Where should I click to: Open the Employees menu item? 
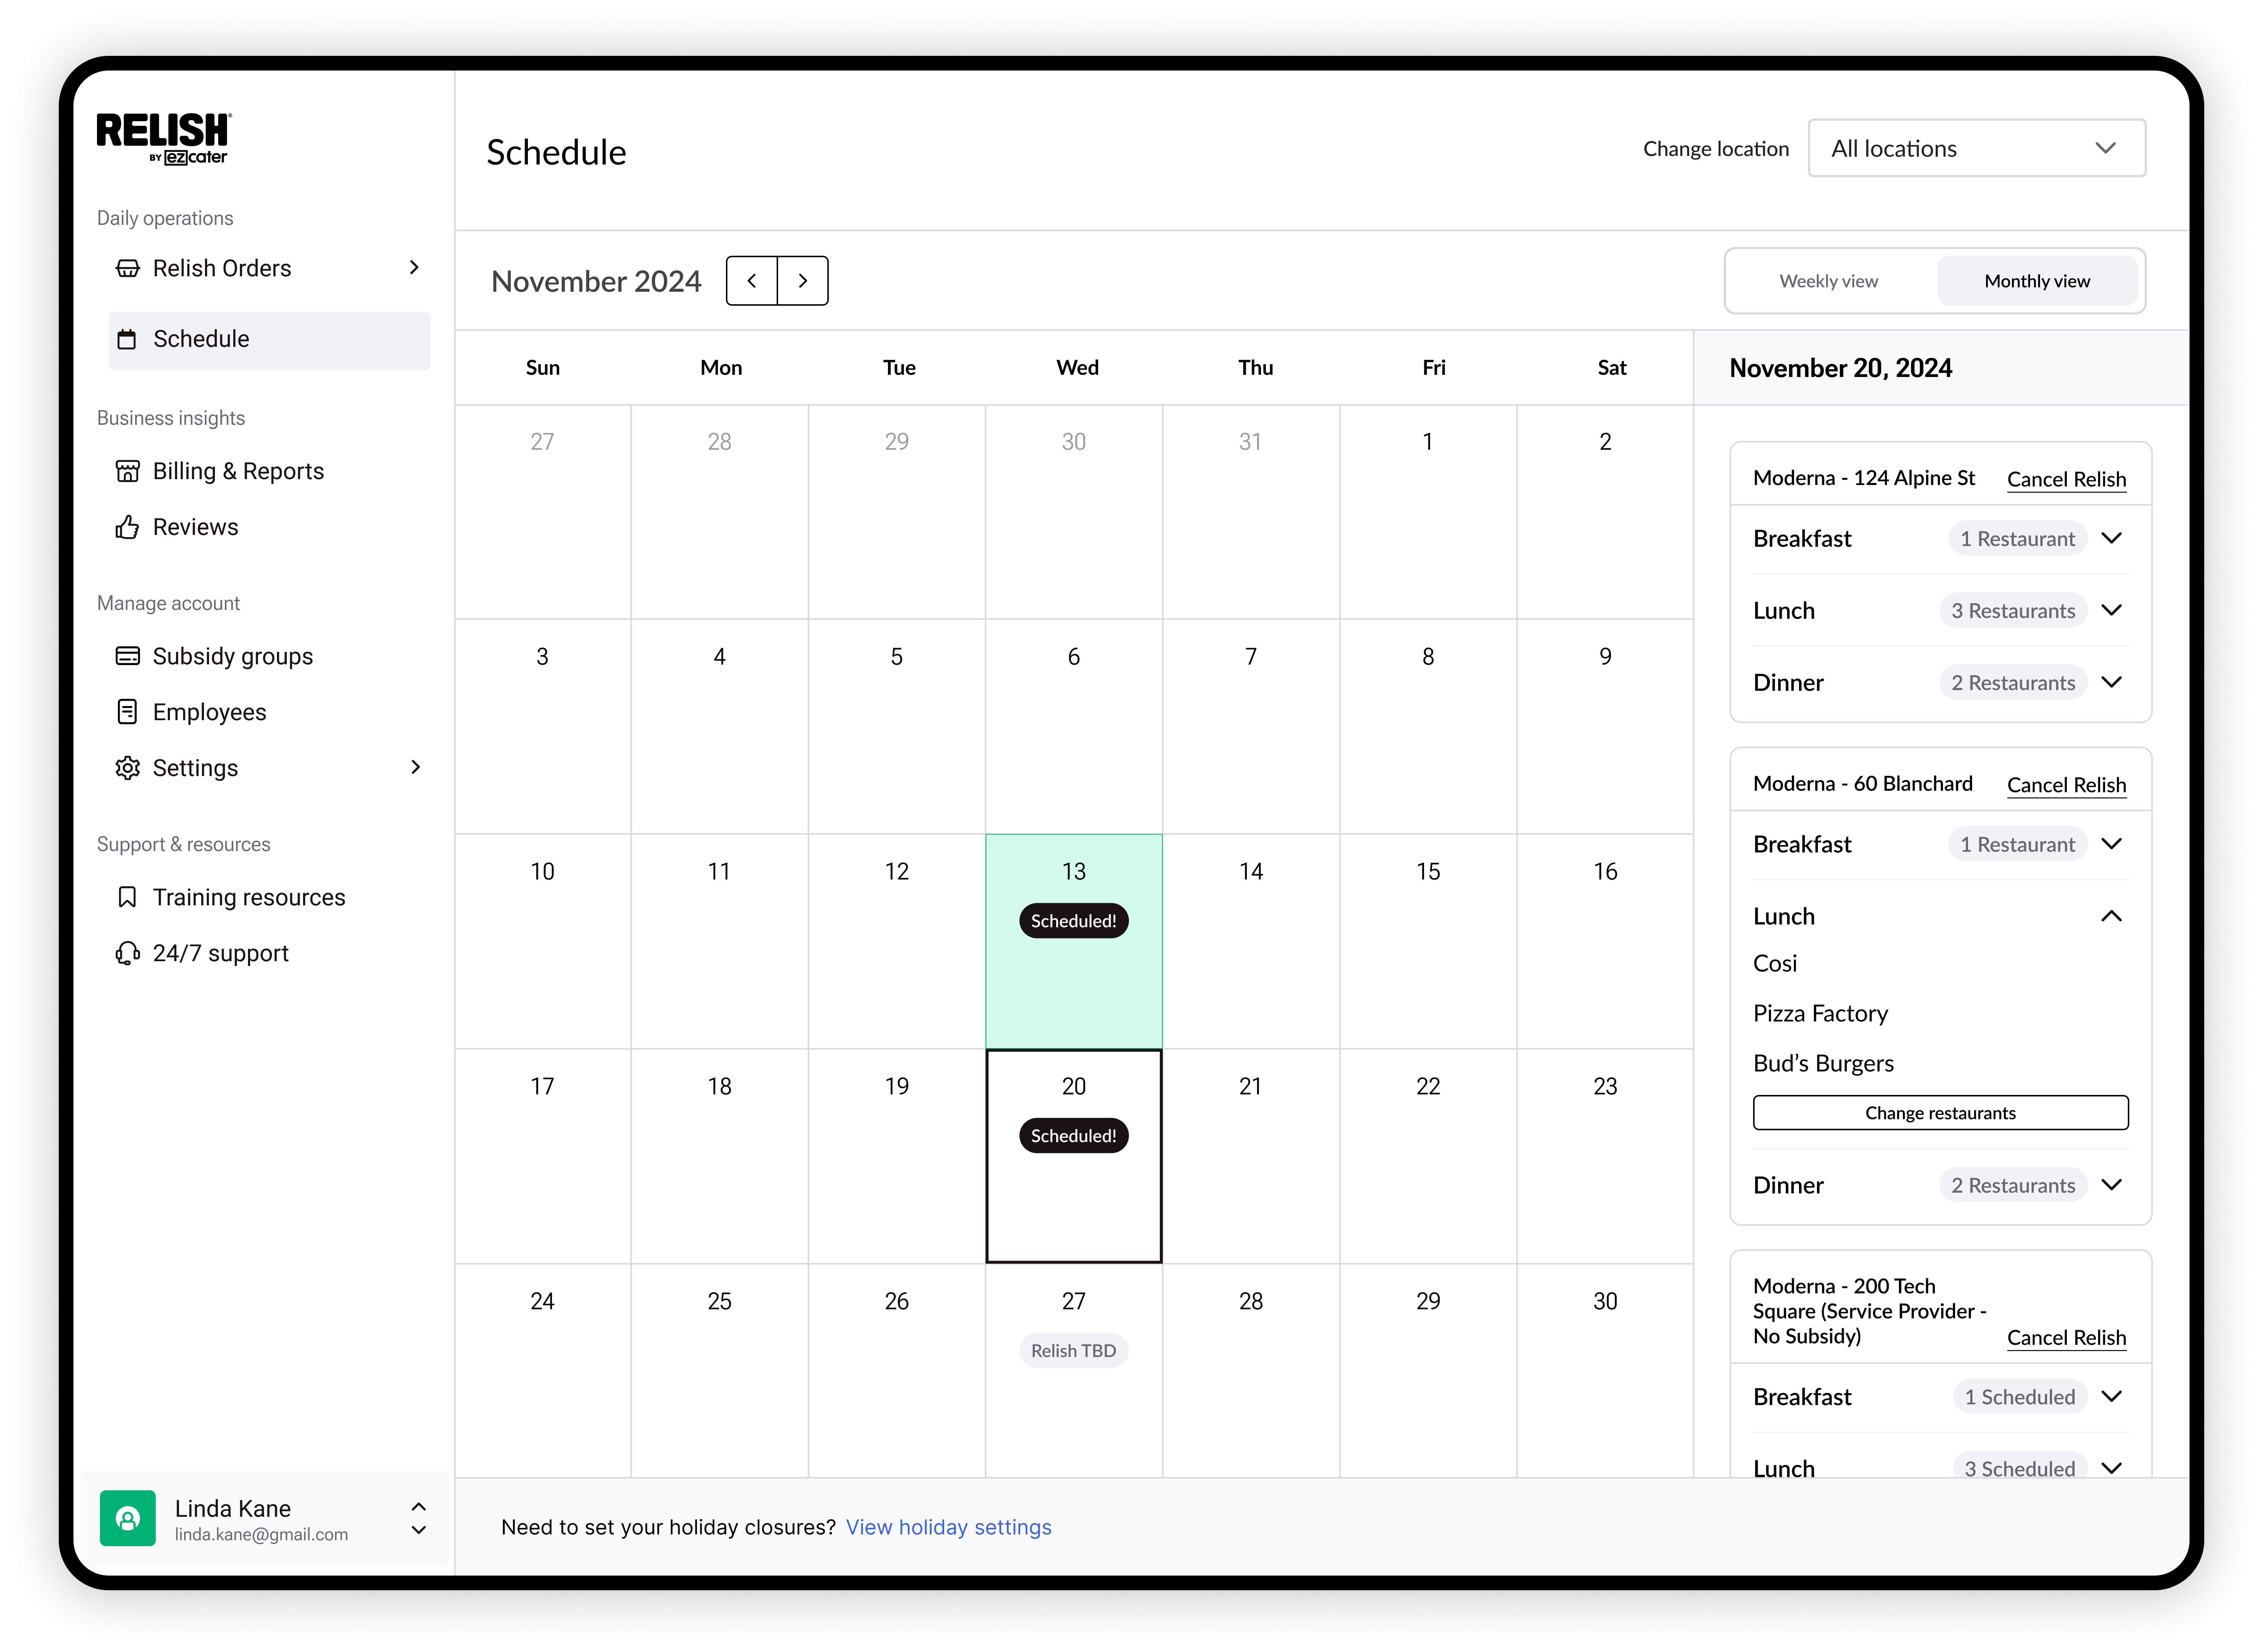click(209, 712)
